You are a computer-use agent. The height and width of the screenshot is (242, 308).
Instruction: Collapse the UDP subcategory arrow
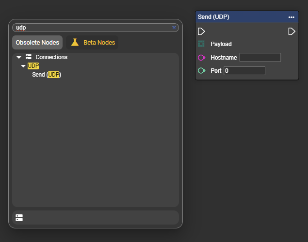point(23,66)
